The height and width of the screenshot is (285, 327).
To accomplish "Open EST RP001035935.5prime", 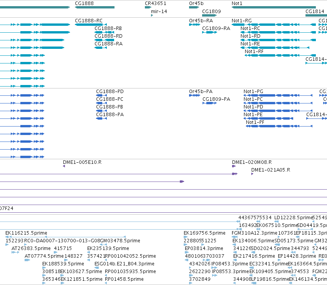I will coord(130,272).
